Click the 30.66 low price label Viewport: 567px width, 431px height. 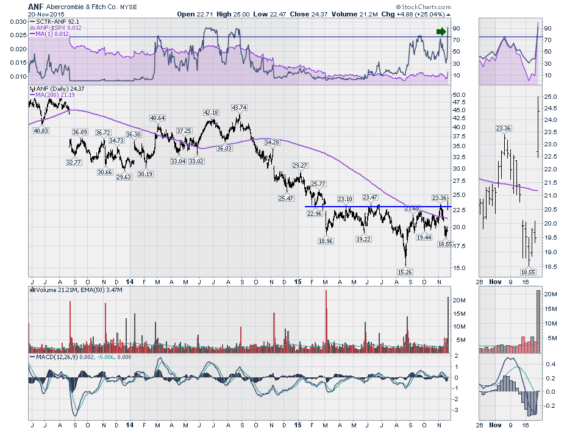click(105, 172)
